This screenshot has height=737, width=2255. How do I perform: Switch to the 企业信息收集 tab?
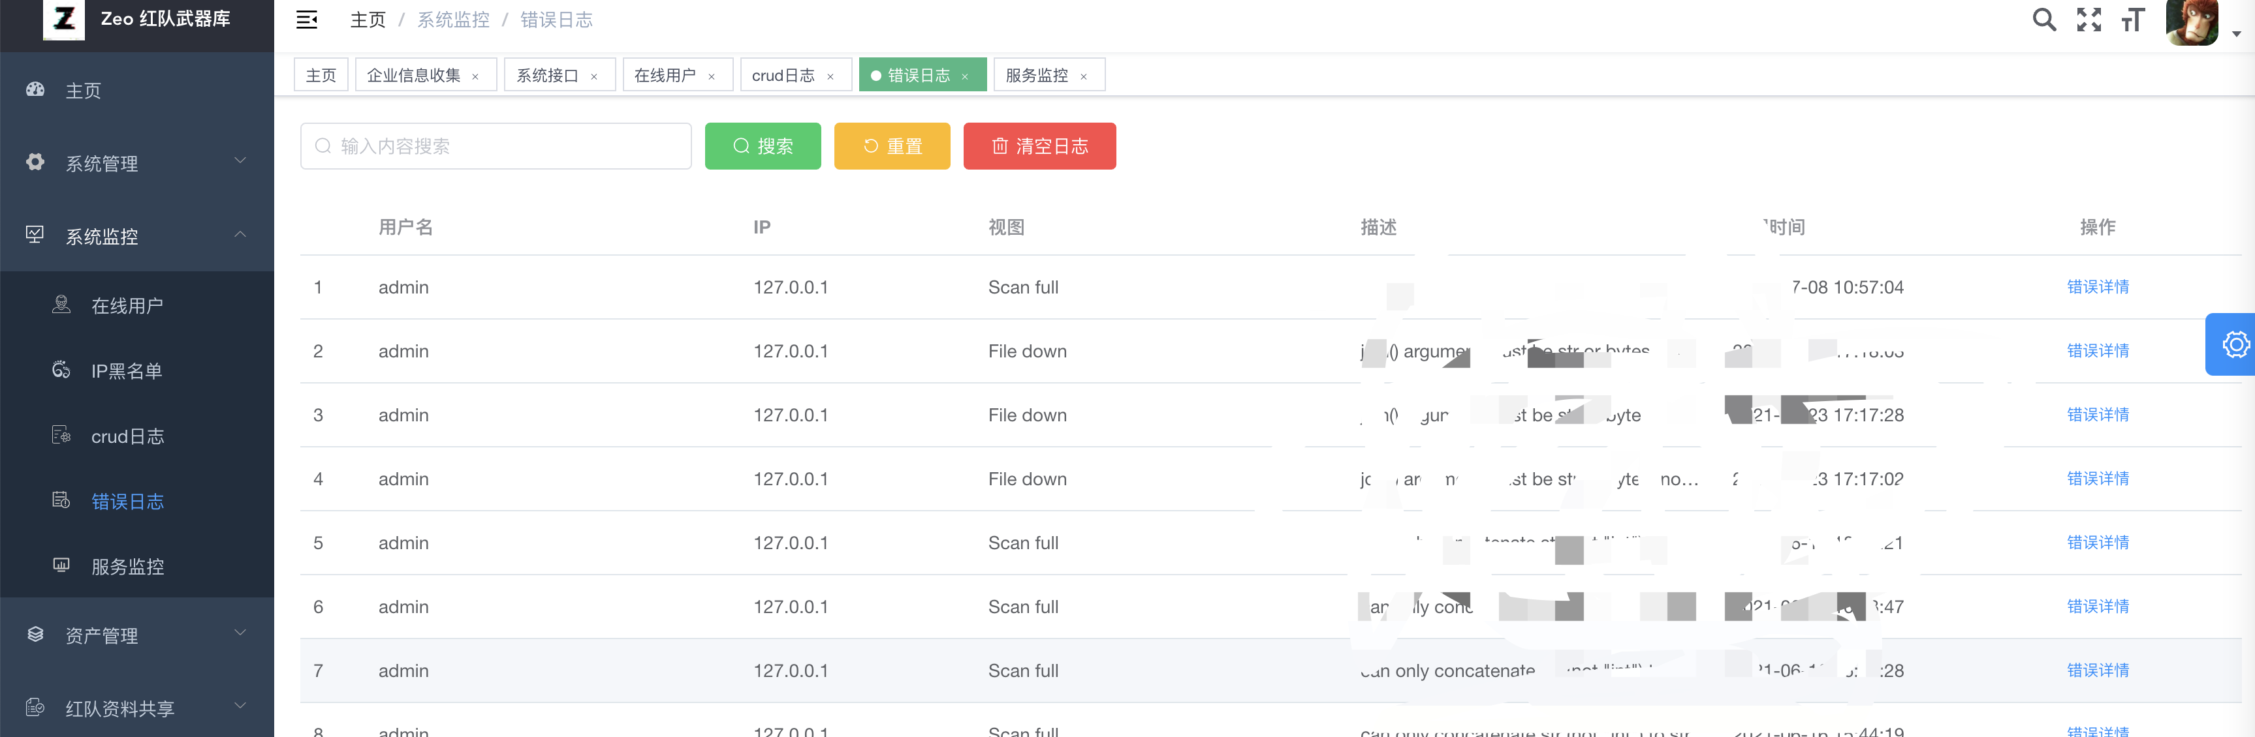413,75
